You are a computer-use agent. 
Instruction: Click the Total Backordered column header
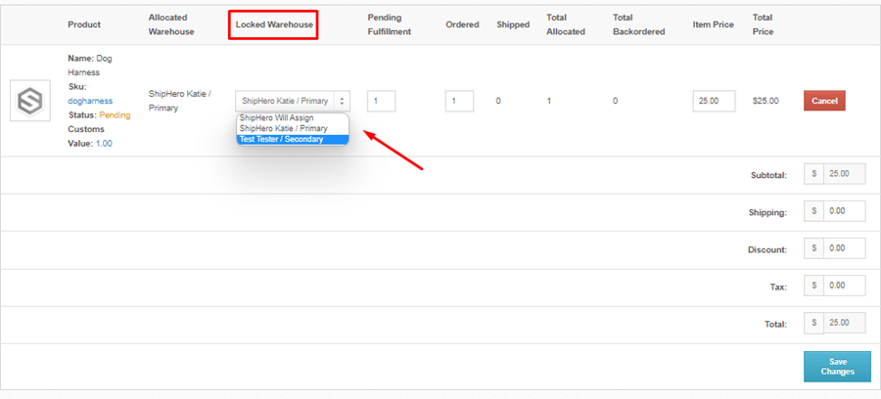pos(639,24)
